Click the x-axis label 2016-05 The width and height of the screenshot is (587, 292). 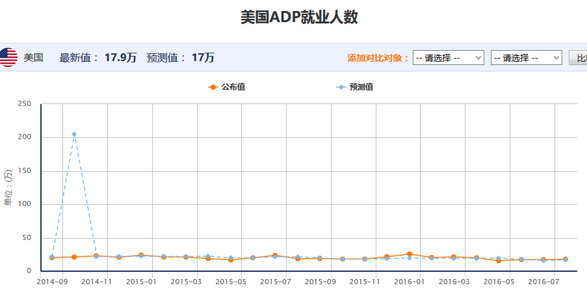coord(499,282)
